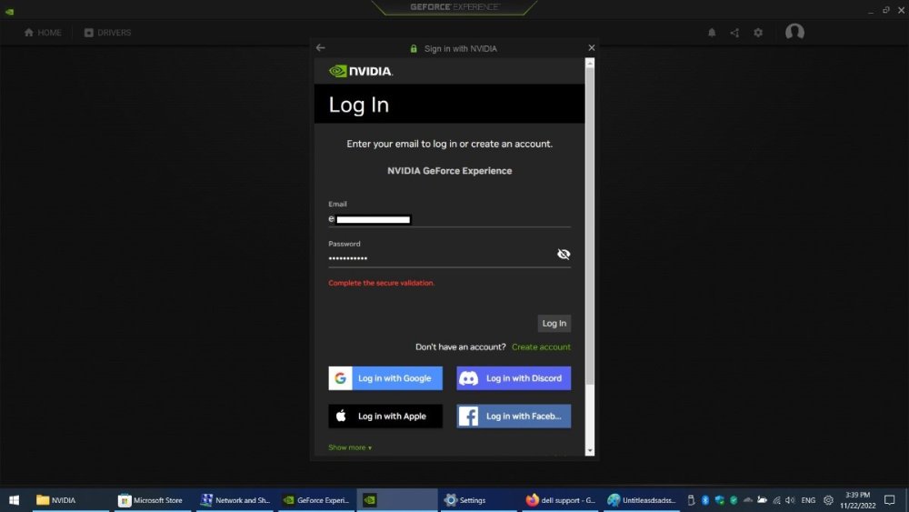Viewport: 909px width, 512px height.
Task: Click the NVIDIA logo in the dialog
Action: point(361,71)
